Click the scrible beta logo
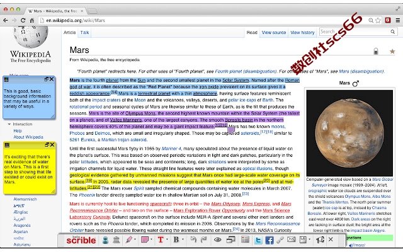Screen dimensions: 403x252 pos(81,239)
